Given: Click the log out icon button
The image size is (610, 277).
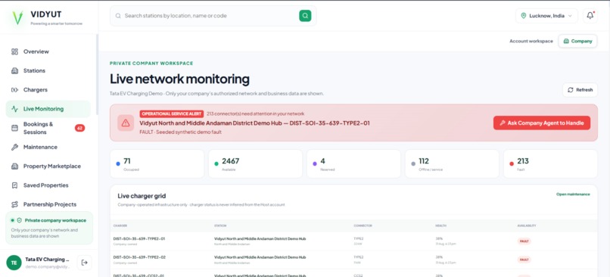Looking at the screenshot, I should [85, 263].
